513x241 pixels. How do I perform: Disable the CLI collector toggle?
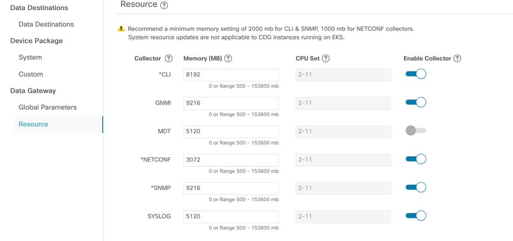(x=416, y=74)
